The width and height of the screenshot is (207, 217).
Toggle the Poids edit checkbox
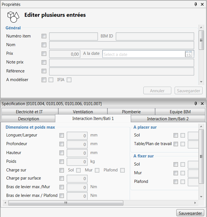click(62, 162)
